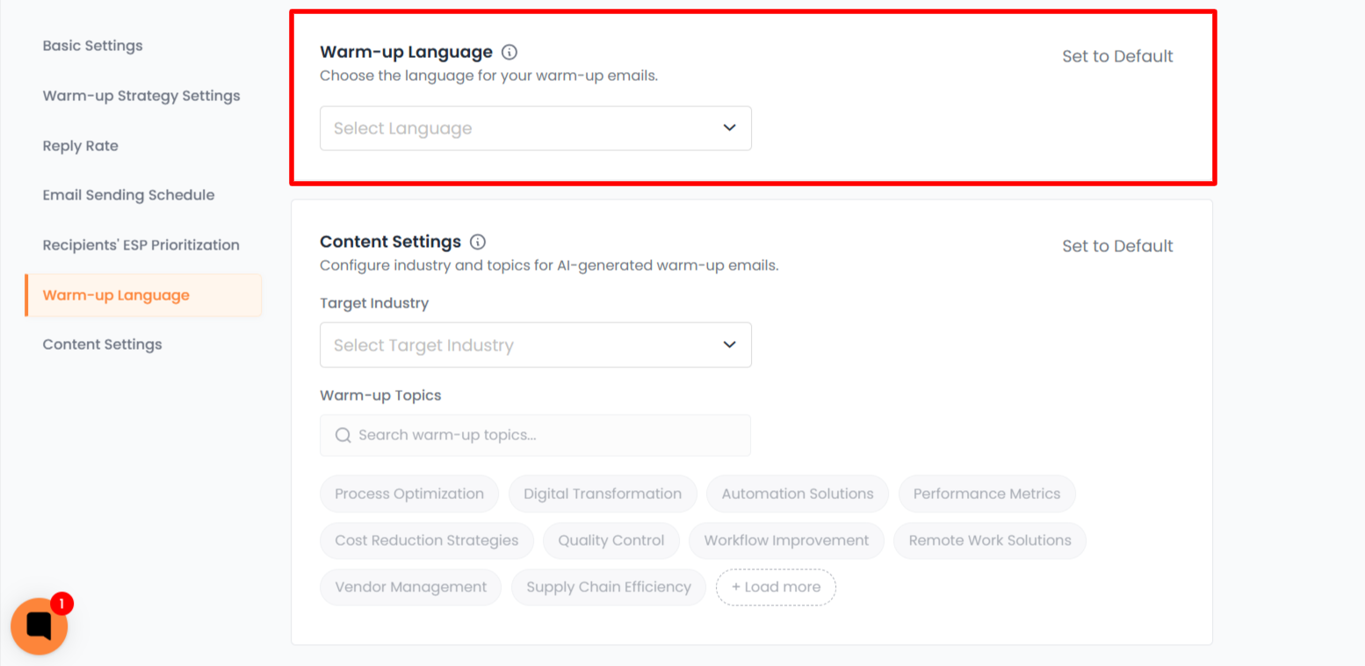This screenshot has width=1365, height=666.
Task: Select Reply Rate in sidebar
Action: point(80,146)
